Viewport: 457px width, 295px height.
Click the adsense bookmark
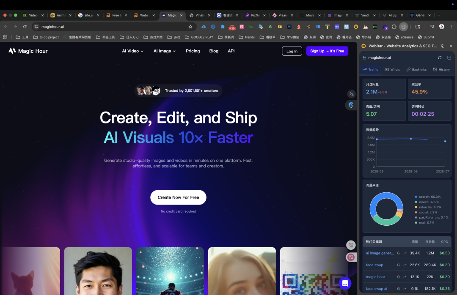pyautogui.click(x=404, y=37)
